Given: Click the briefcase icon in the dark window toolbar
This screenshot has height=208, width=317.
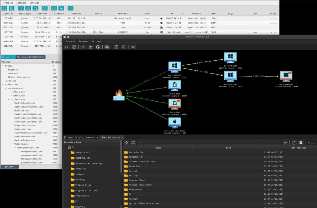Looking at the screenshot, I should [98, 47].
